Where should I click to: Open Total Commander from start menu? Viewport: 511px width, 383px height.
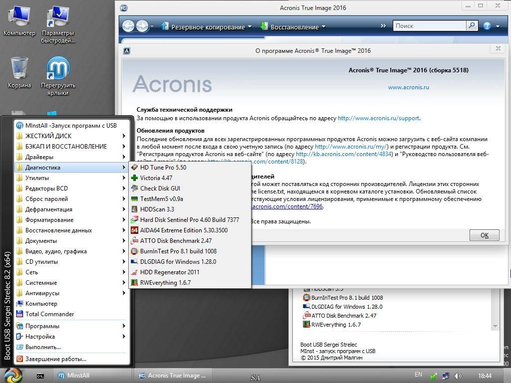tap(72, 314)
